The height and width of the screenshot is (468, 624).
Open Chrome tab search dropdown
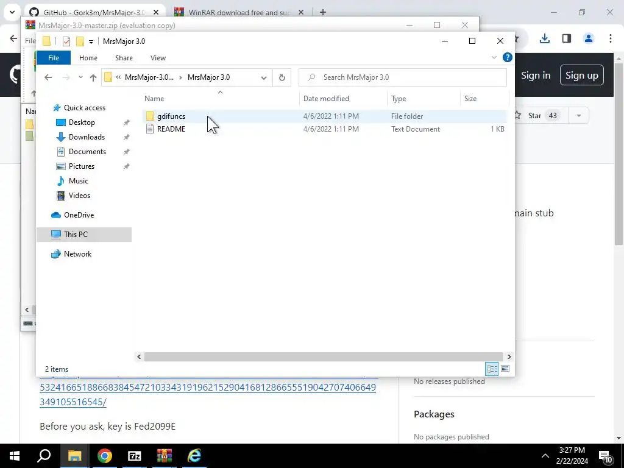[12, 12]
